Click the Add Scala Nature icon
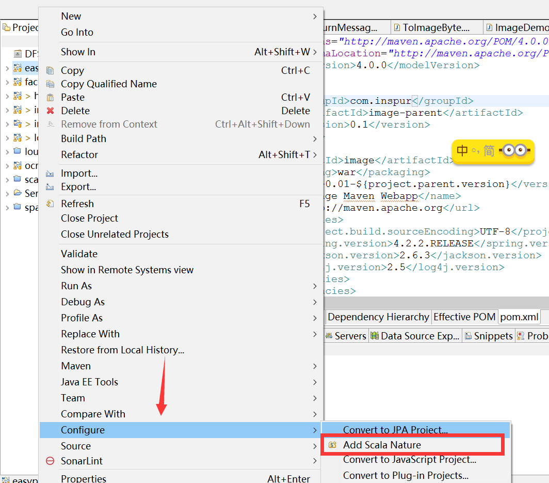The height and width of the screenshot is (483, 549). (332, 445)
